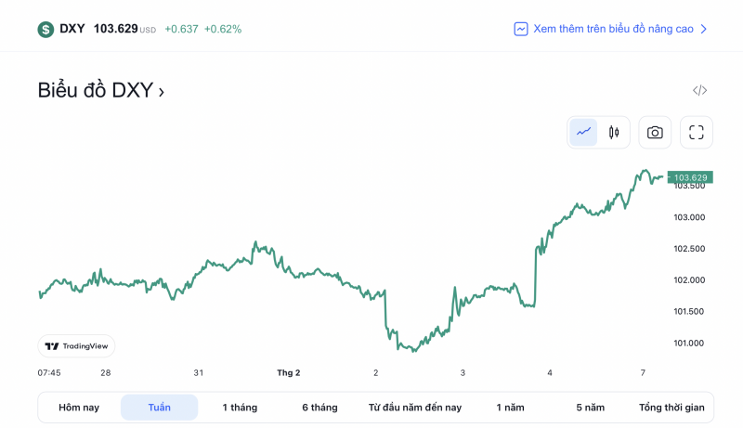The image size is (743, 428).
Task: Click the 103.629 current price label on axis
Action: coord(690,177)
